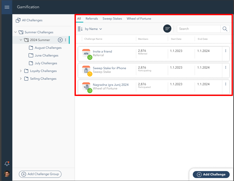Click the Invite a friend referral icon

point(86,53)
